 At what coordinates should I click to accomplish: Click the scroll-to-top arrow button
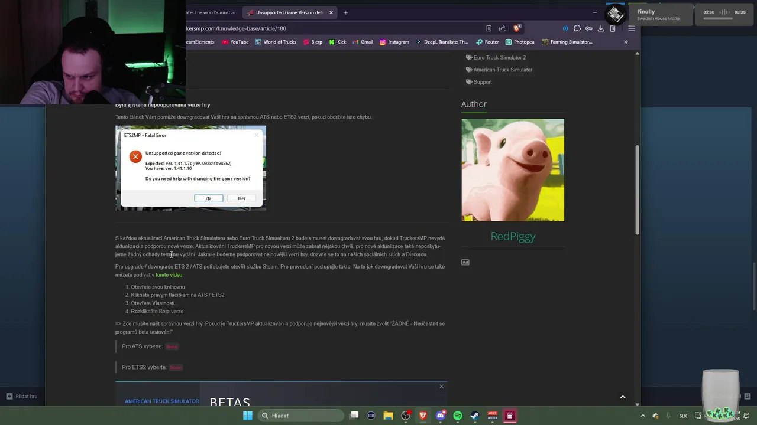pos(622,397)
